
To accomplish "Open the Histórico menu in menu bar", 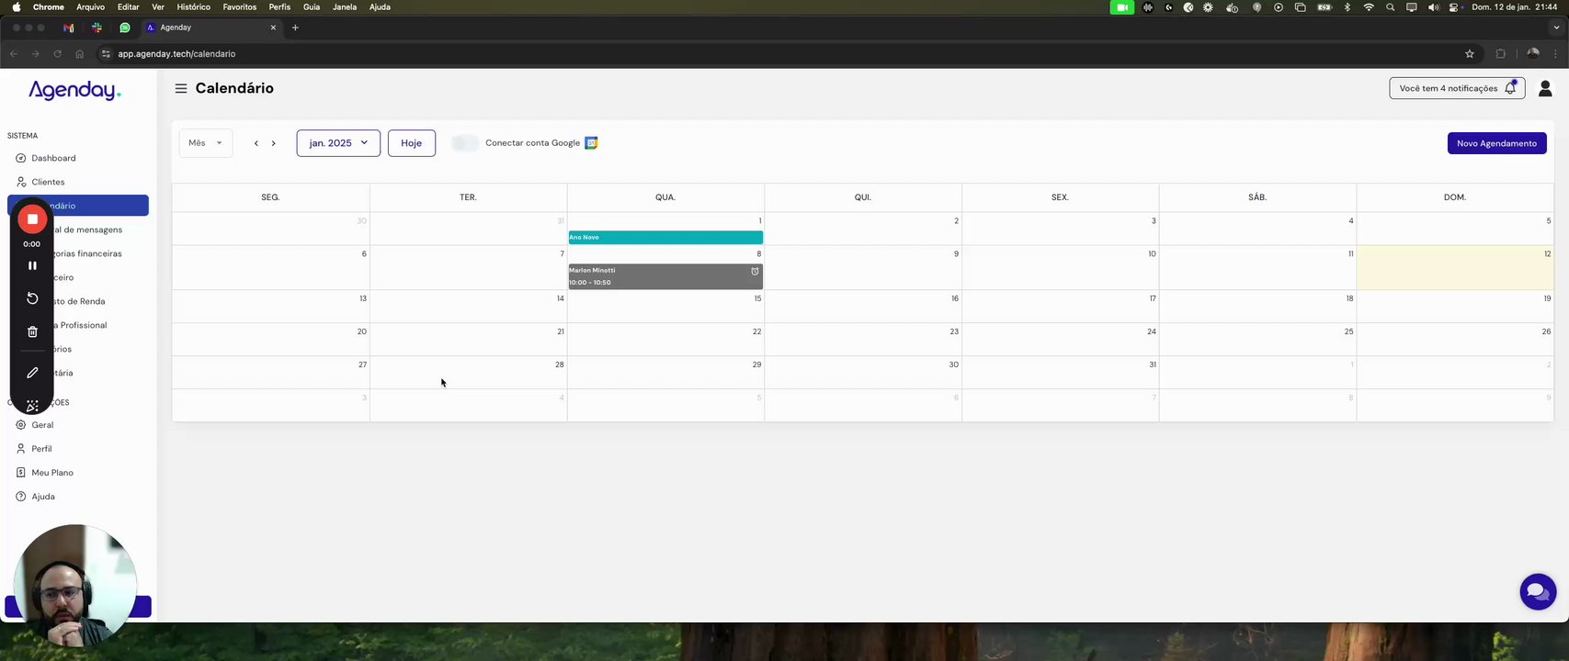I will [193, 7].
